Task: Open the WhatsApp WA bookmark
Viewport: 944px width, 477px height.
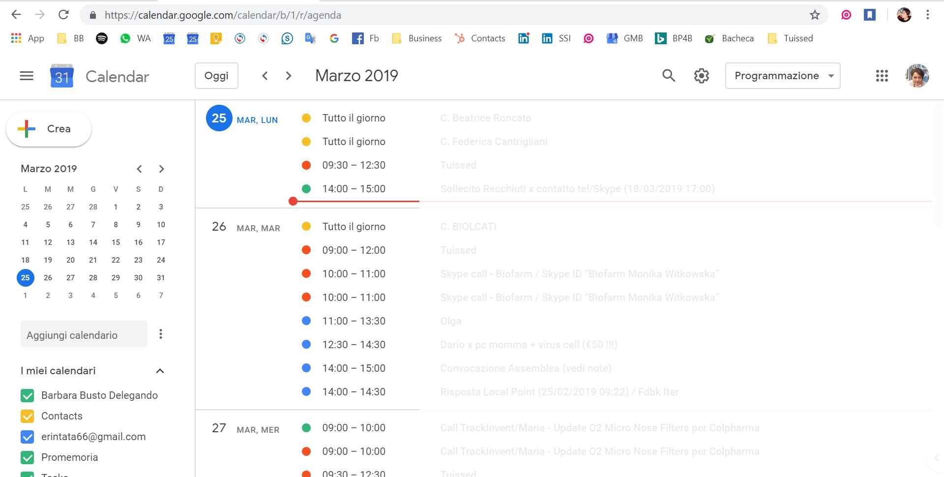Action: [x=135, y=38]
